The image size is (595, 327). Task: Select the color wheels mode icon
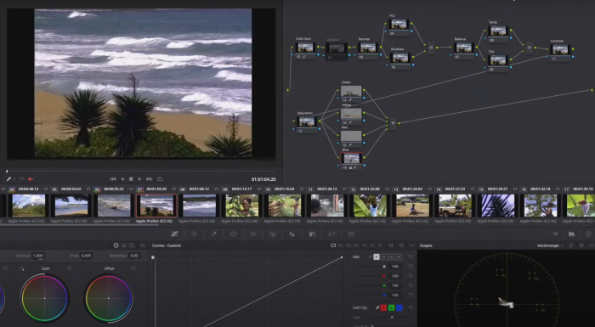pyautogui.click(x=116, y=245)
